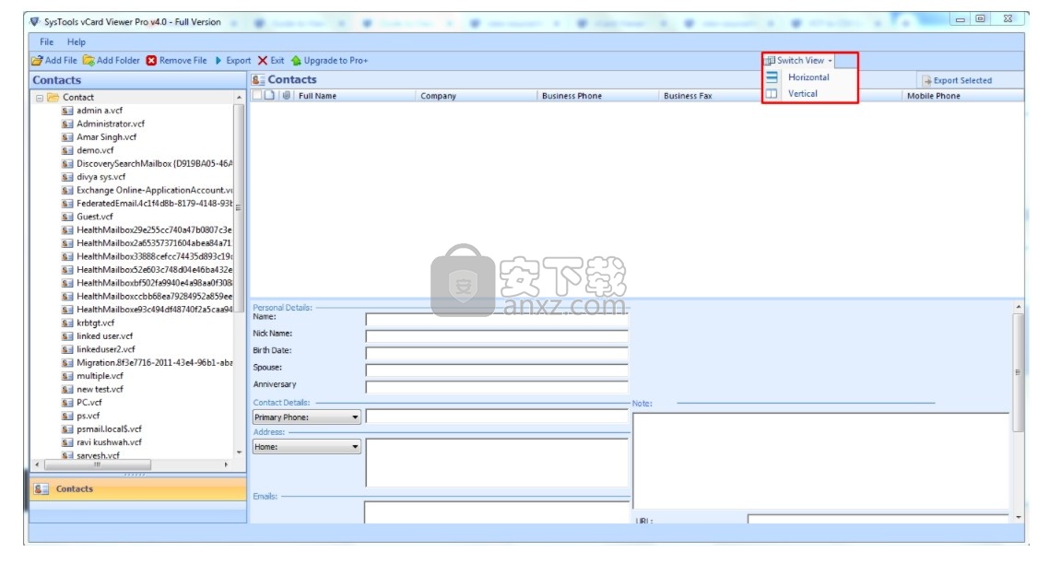
Task: Click the Exit toolbar button
Action: pyautogui.click(x=271, y=60)
